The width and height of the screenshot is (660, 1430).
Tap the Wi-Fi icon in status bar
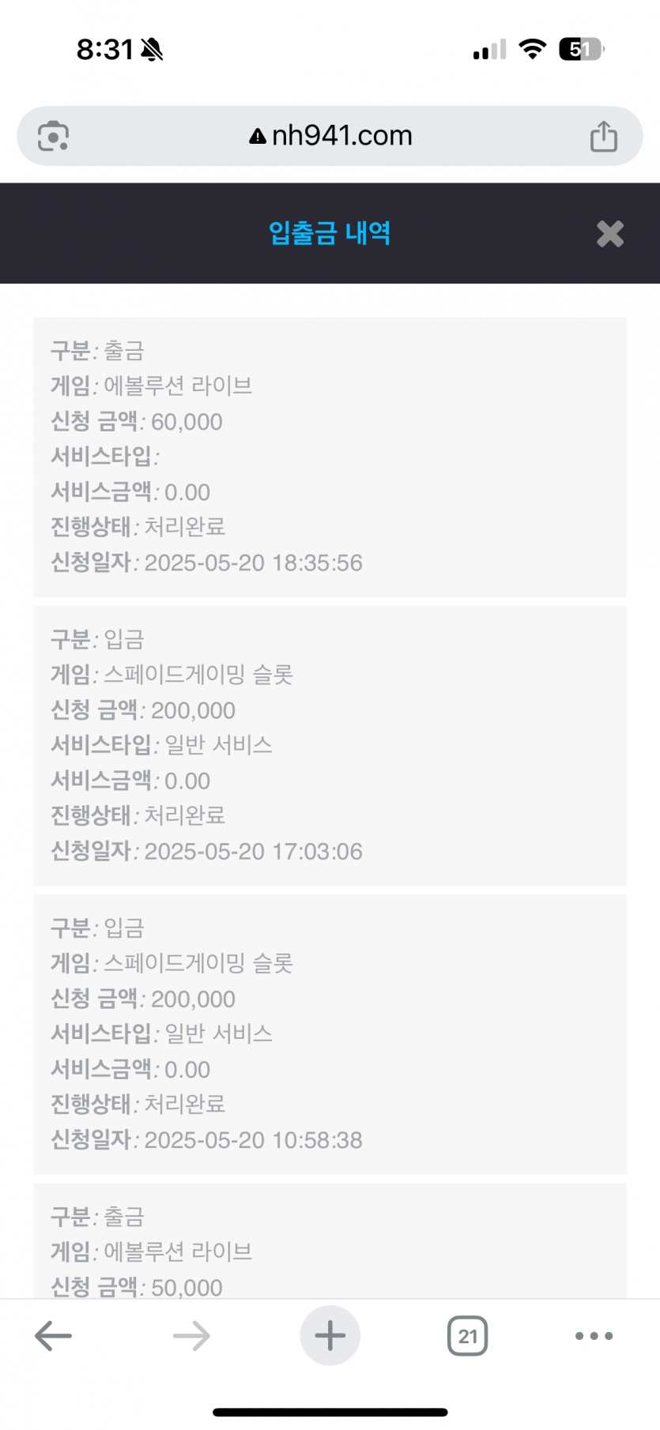point(533,49)
